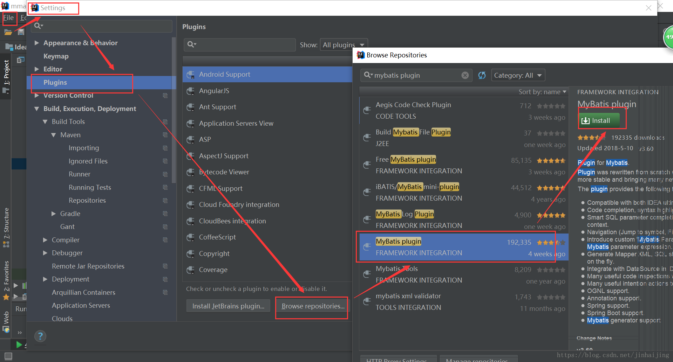The image size is (673, 362).
Task: Open the Favorites tool window
Action: (6, 277)
